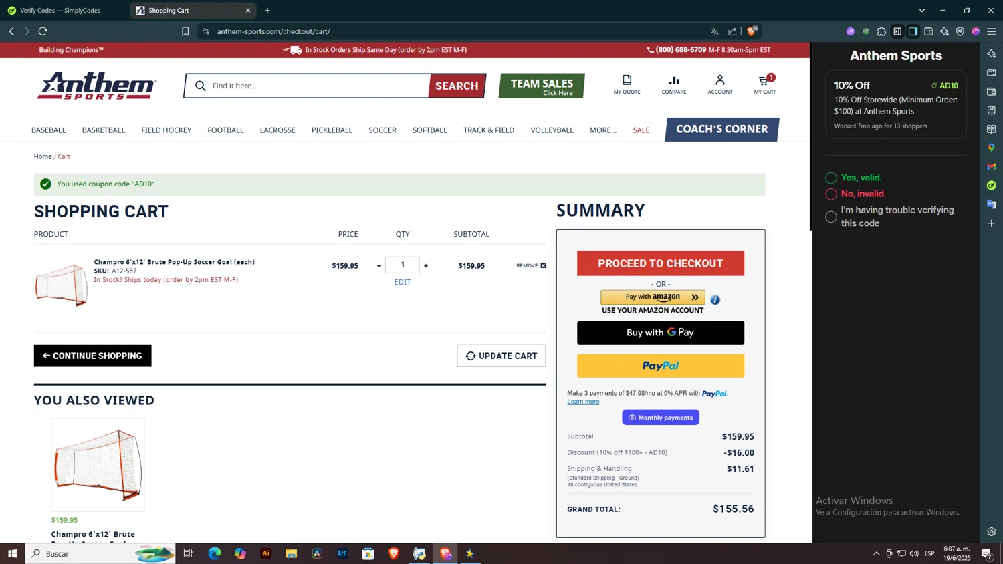The height and width of the screenshot is (564, 1003).
Task: Open the My Cart icon
Action: click(x=765, y=84)
